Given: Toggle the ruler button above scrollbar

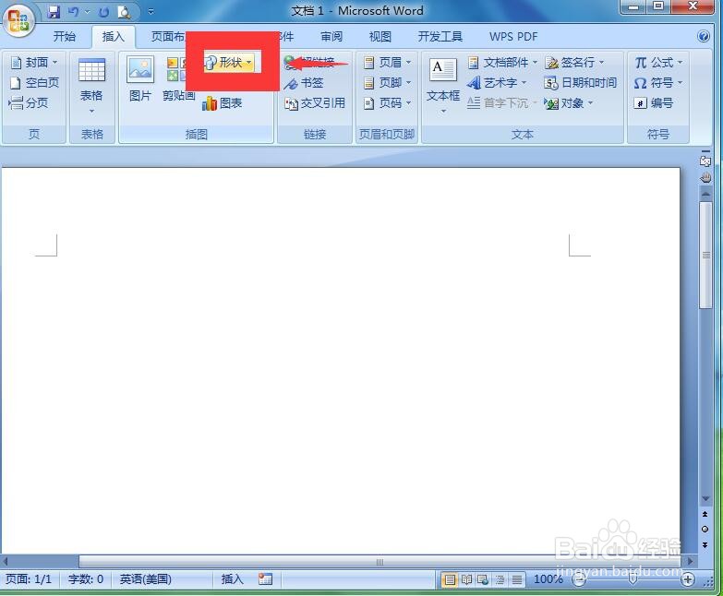Looking at the screenshot, I should [705, 161].
